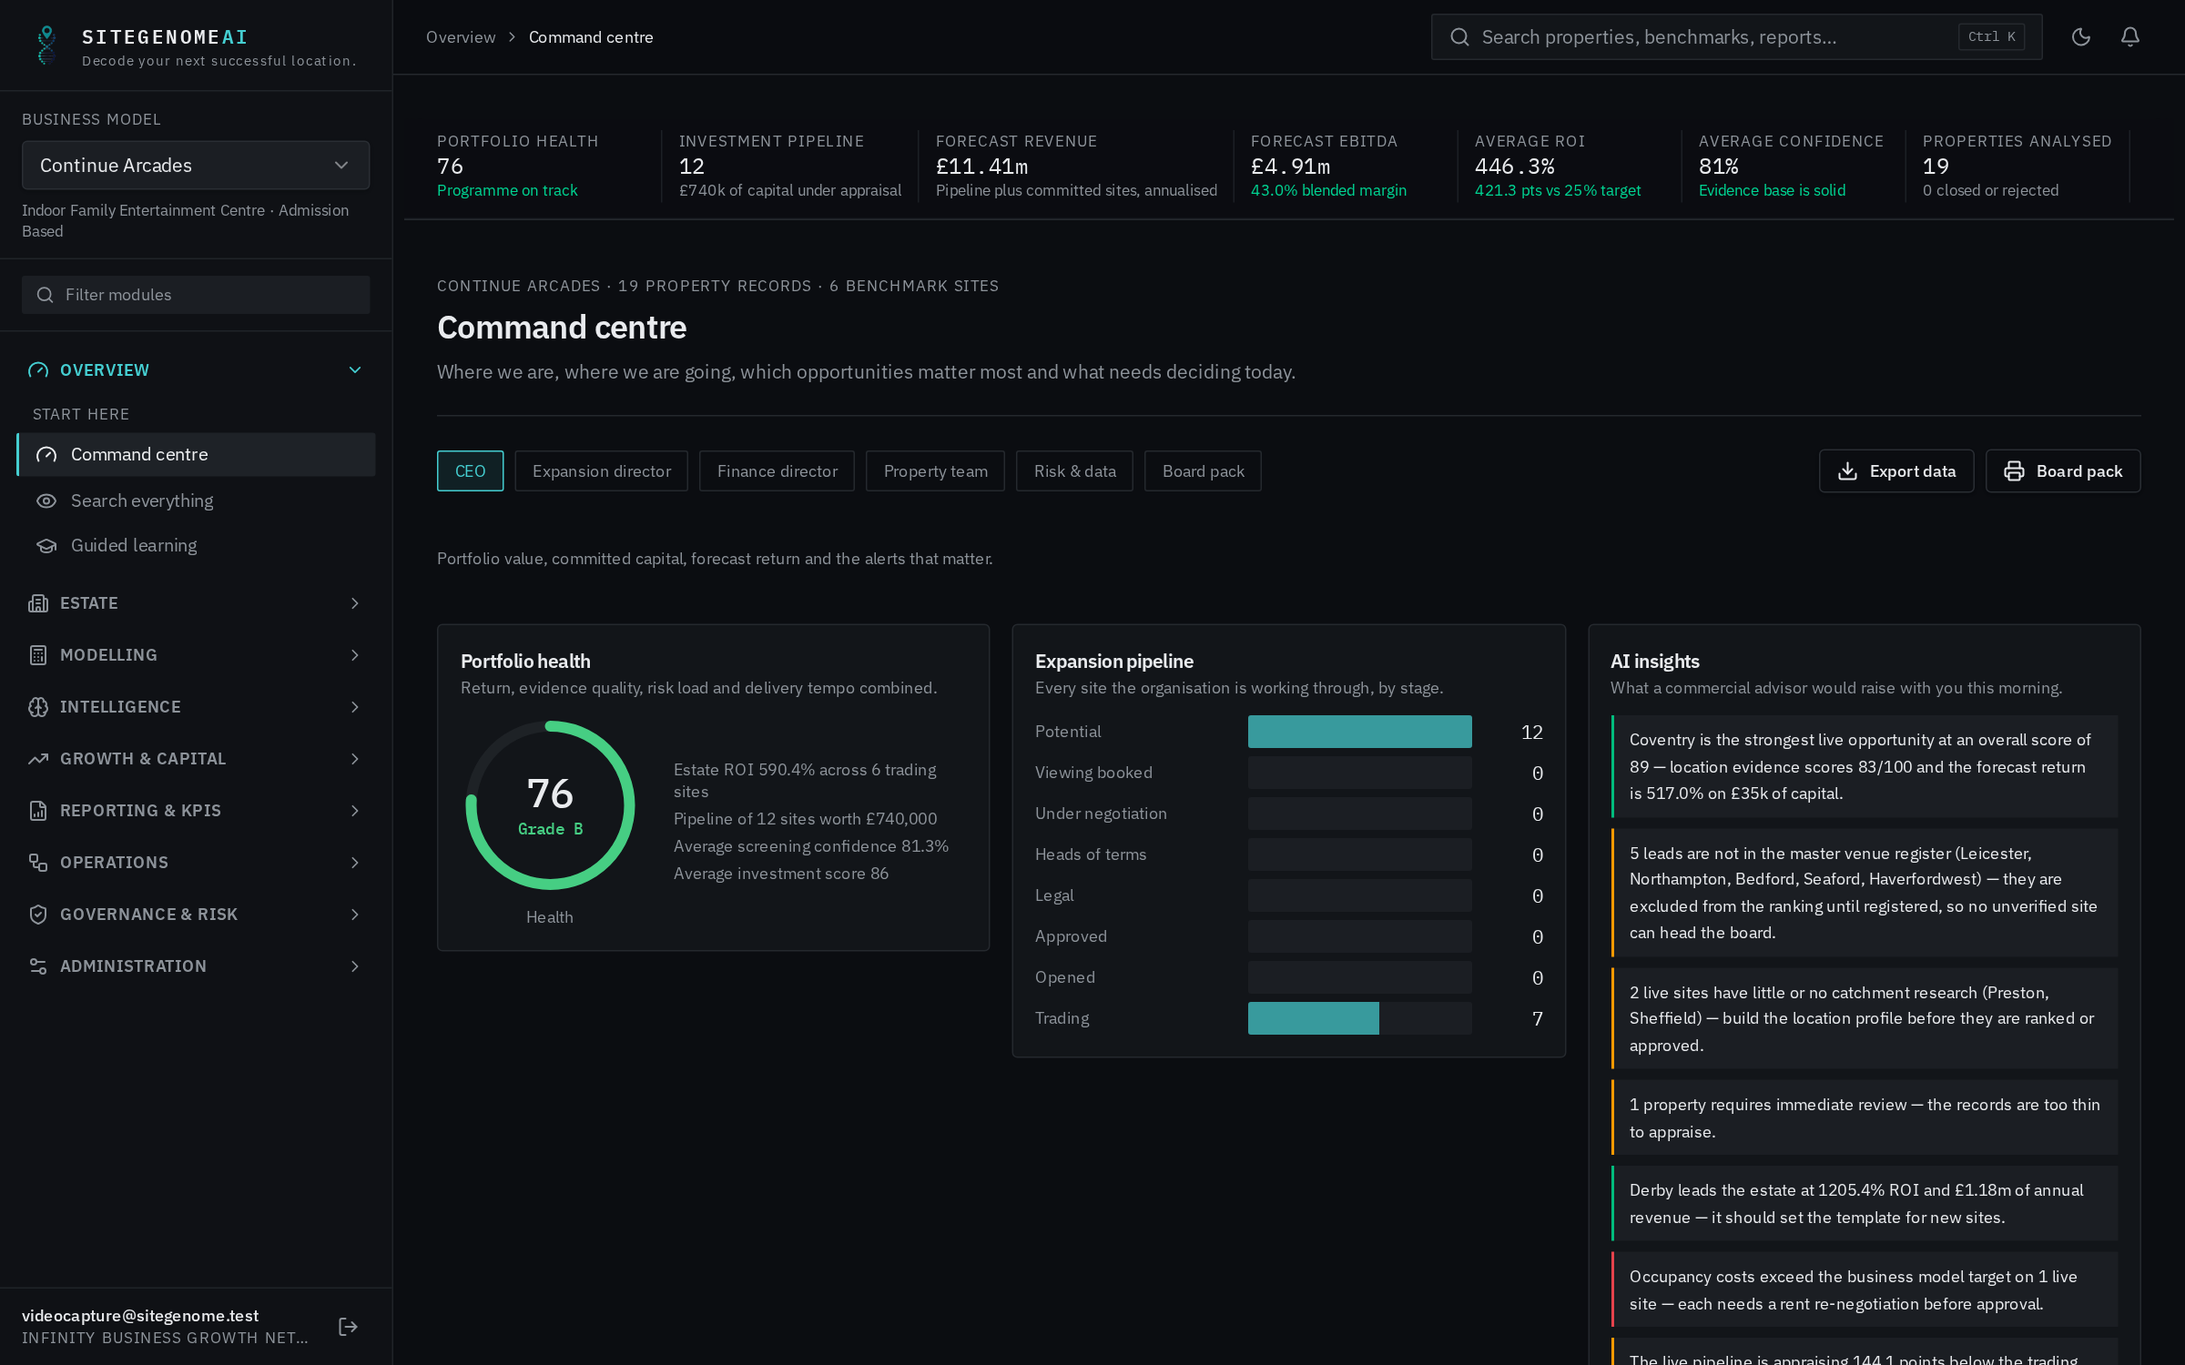
Task: Expand the Estate section chevron
Action: tap(355, 603)
